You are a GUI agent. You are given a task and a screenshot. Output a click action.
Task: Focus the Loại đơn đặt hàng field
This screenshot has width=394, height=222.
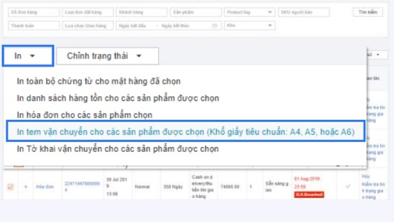[x=88, y=12]
